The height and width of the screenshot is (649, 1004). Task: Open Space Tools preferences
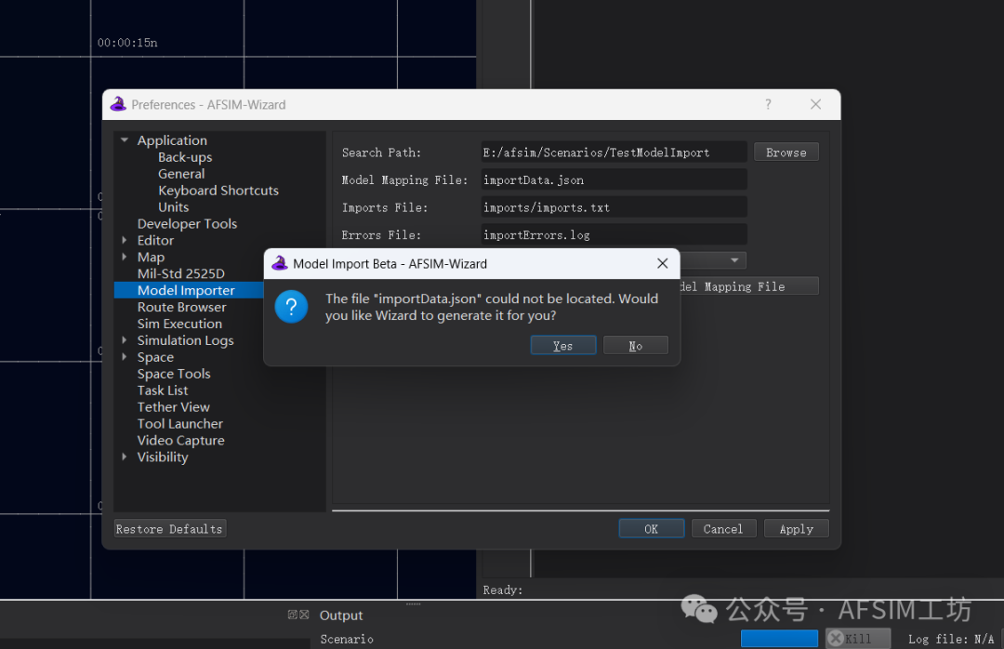(x=174, y=374)
